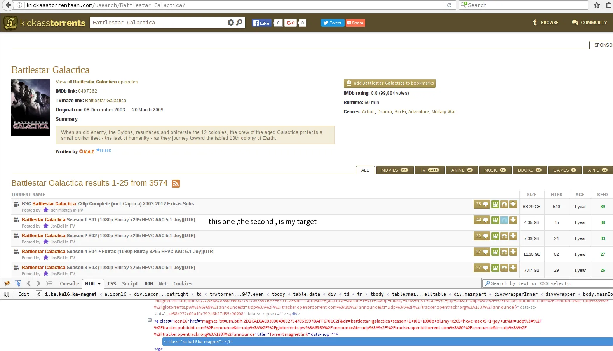This screenshot has width=613, height=351.
Task: Open the BROWSE menu in site header
Action: [545, 23]
